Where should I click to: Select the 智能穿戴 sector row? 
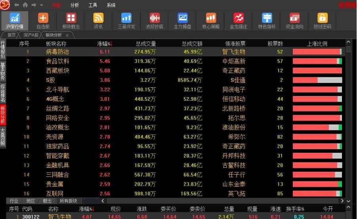[x=175, y=156]
